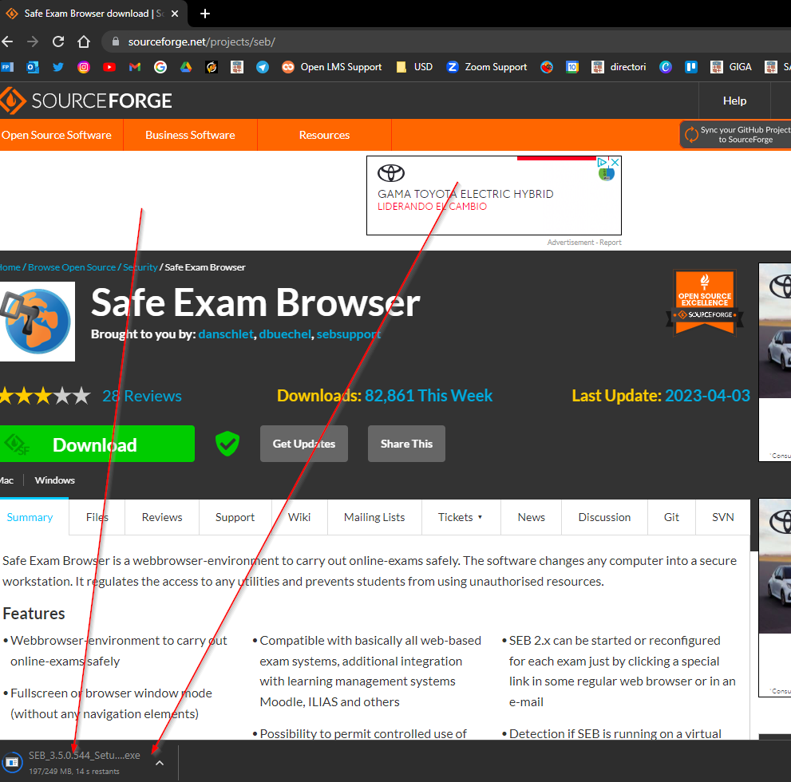Click the Twitter bookmark icon
The image size is (791, 782).
pos(58,67)
